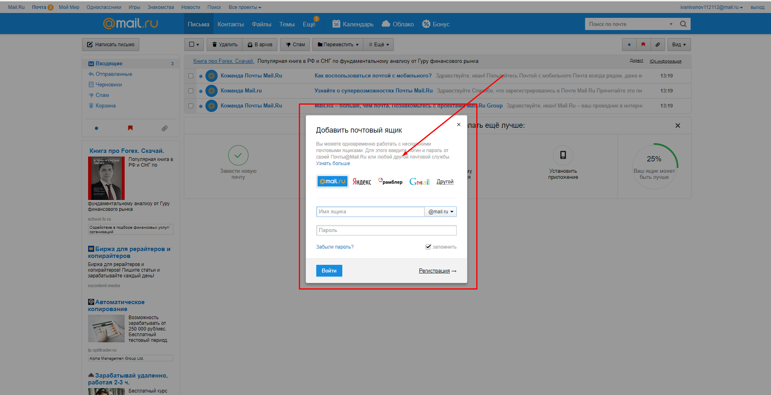Open Одноклассники in top bar

tap(104, 7)
